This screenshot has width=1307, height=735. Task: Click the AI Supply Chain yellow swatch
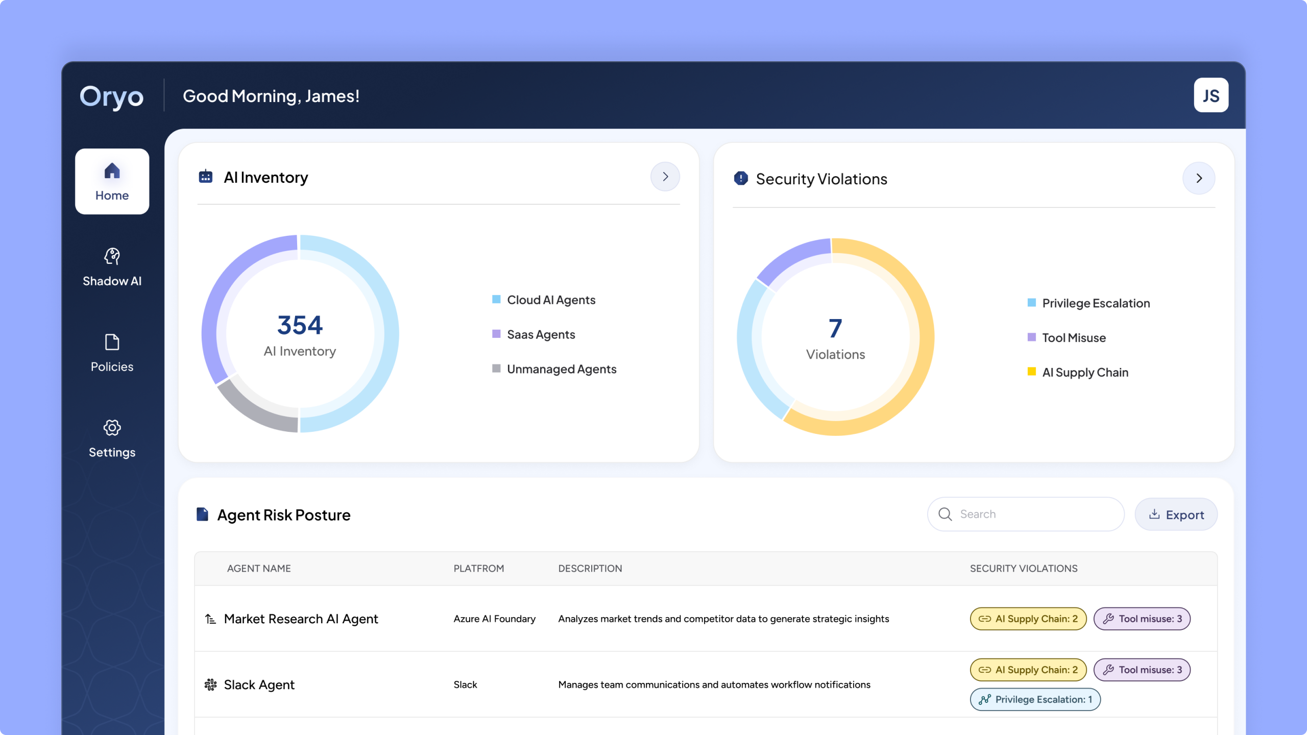click(x=1032, y=372)
